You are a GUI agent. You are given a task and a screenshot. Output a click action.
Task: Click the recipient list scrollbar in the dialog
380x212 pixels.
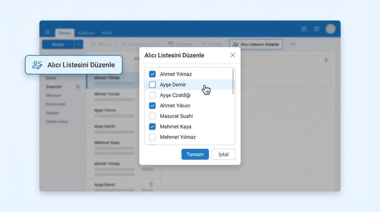[233, 82]
